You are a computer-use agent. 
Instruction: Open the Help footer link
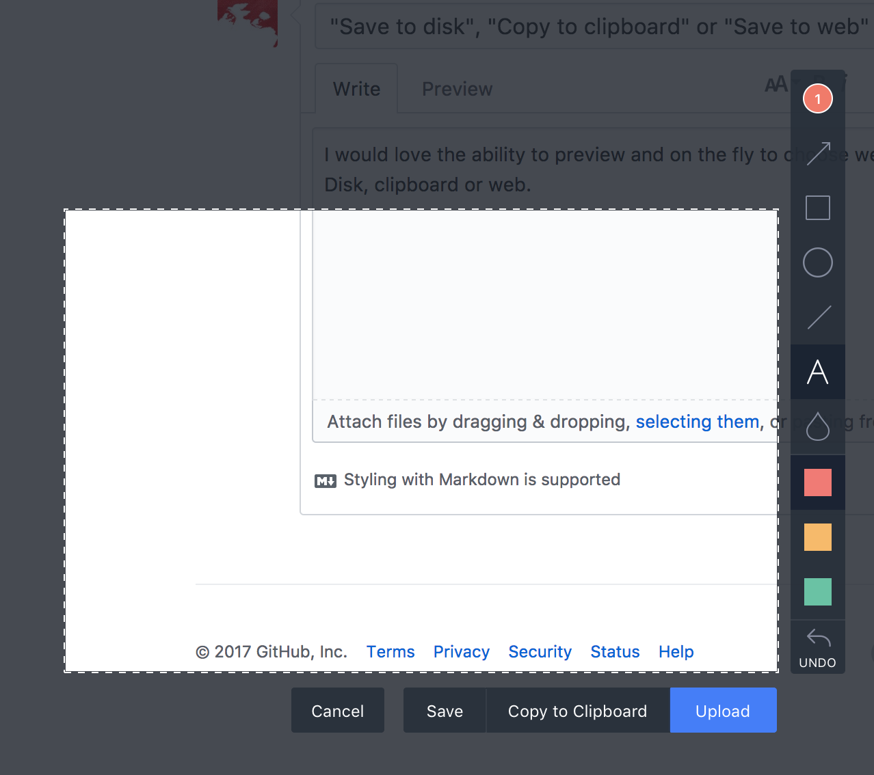tap(676, 652)
